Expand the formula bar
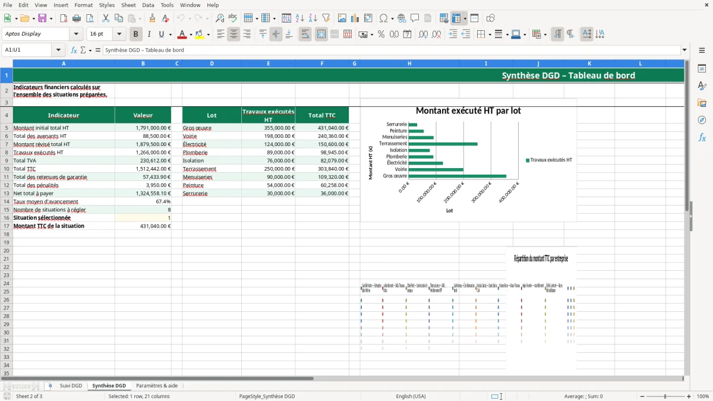 tap(684, 50)
